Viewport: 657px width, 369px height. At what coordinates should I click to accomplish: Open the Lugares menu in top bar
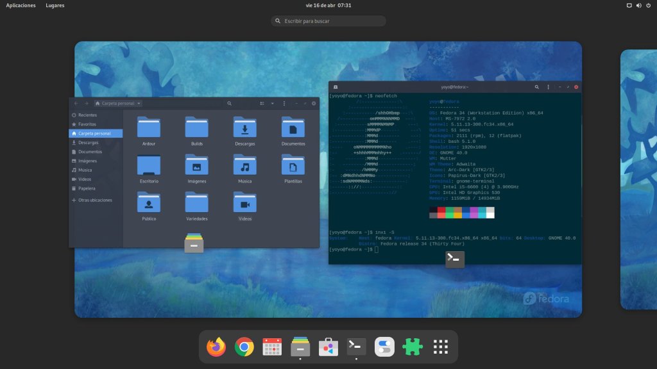[55, 5]
